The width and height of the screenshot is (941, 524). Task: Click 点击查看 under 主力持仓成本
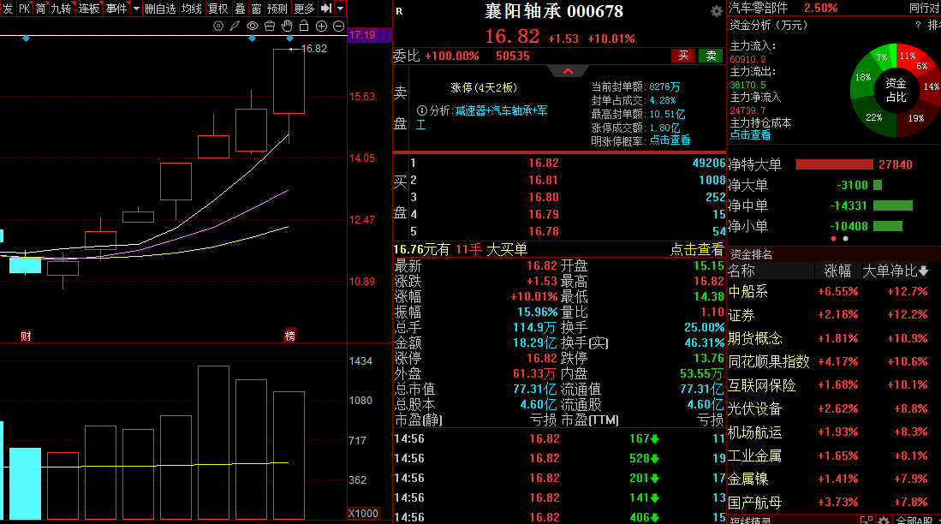[750, 135]
